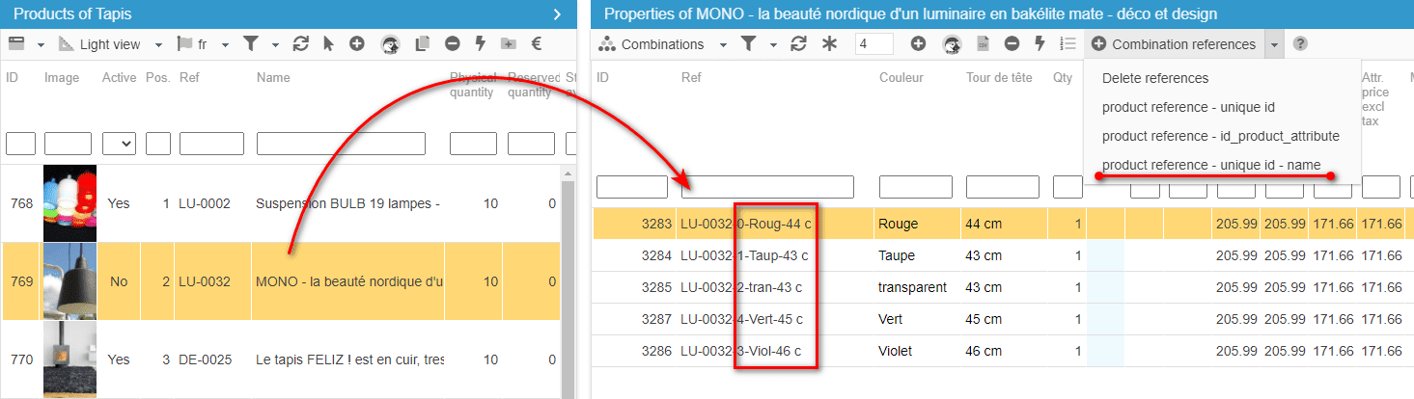Choose 'product reference - id_product_attribute' option
Viewport: 1414px width, 399px height.
1220,136
